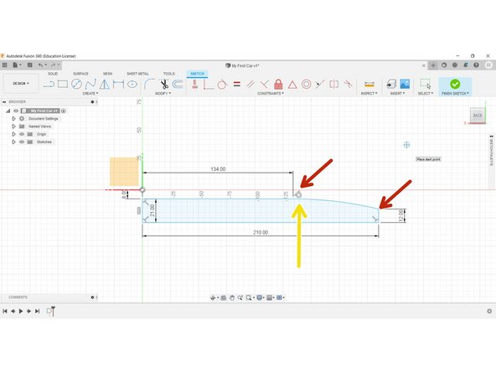The height and width of the screenshot is (372, 496).
Task: Collapse the My First Car root node
Action: point(8,111)
